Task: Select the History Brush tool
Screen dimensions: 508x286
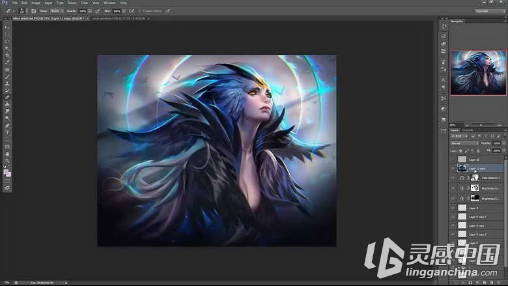Action: click(x=7, y=91)
